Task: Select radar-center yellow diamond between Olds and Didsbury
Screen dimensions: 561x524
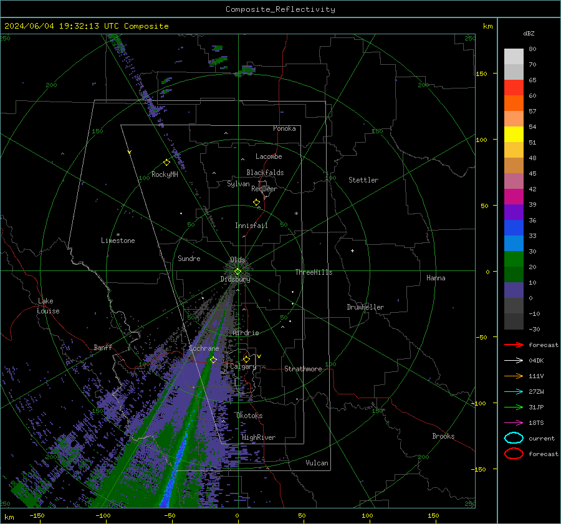Action: pyautogui.click(x=237, y=272)
